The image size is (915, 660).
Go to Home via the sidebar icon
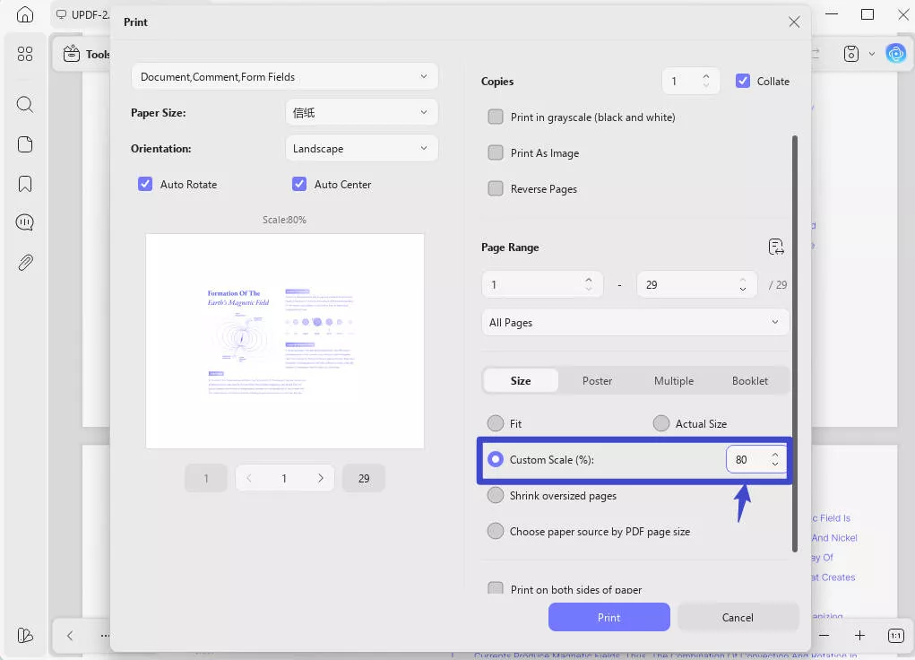pos(24,14)
